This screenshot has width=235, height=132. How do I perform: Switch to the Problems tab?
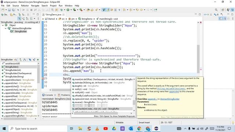click(64, 95)
